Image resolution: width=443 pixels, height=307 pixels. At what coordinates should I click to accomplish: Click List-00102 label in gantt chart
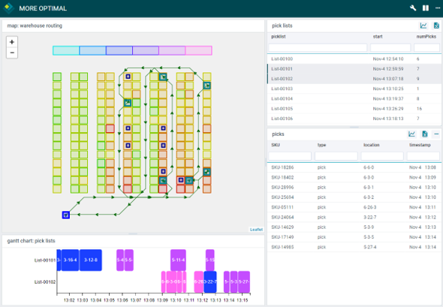tap(45, 282)
